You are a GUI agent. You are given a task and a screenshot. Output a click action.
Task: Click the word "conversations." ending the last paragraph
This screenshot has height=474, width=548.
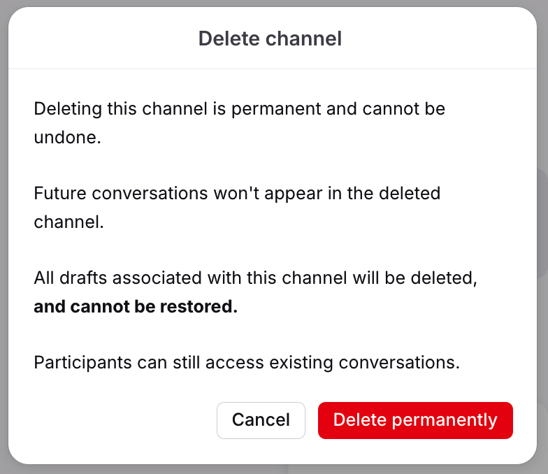coord(399,363)
